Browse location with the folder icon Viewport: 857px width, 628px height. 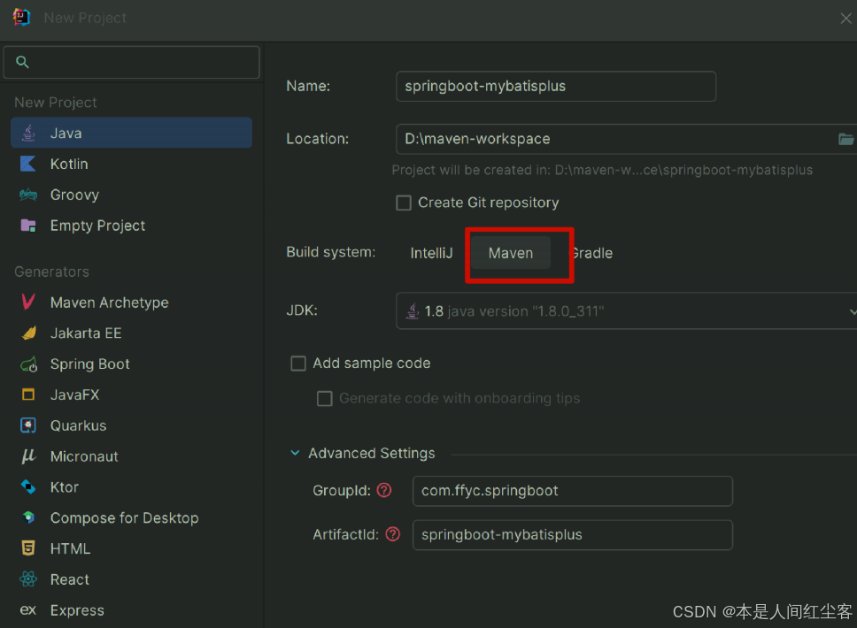(x=845, y=139)
